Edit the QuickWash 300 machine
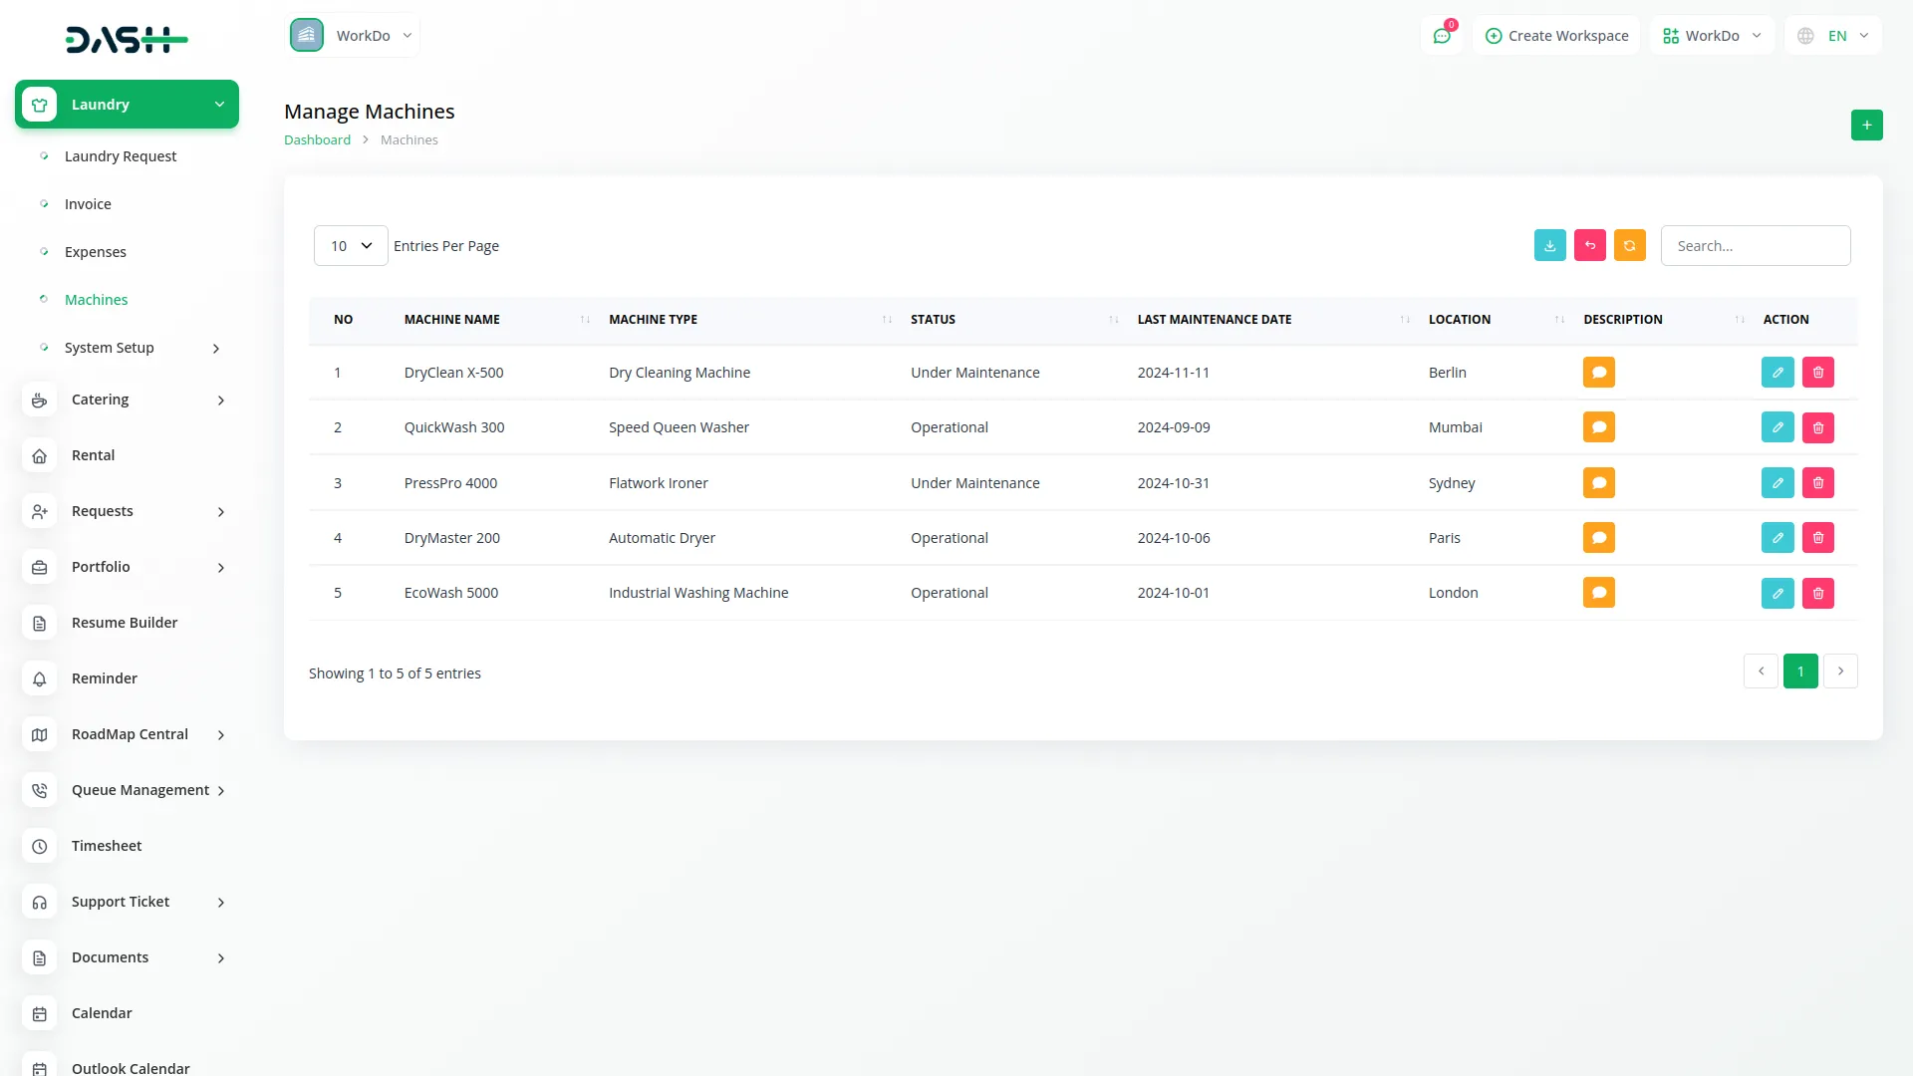Screen dimensions: 1913x1076 (1776, 426)
